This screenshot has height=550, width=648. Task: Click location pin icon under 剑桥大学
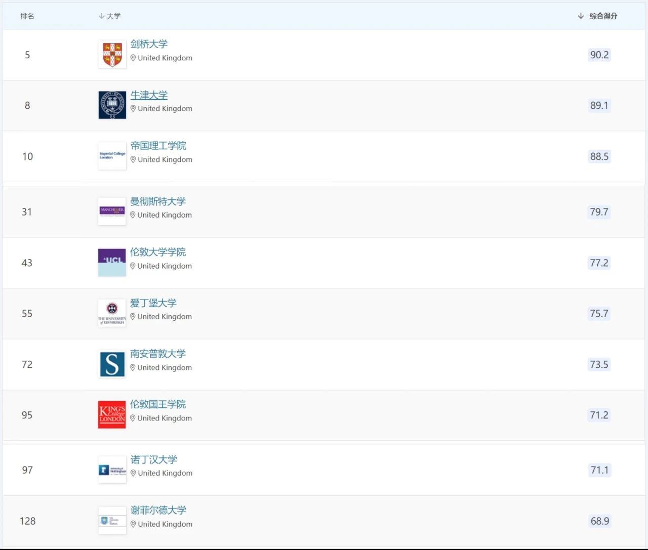(133, 58)
